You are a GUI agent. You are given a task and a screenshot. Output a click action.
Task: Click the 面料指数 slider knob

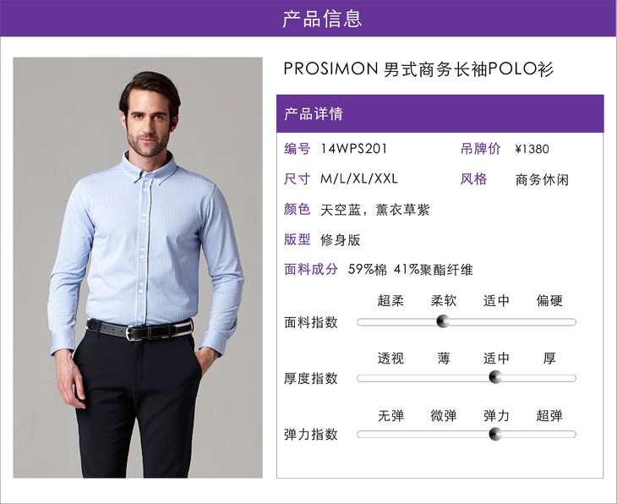click(x=443, y=321)
